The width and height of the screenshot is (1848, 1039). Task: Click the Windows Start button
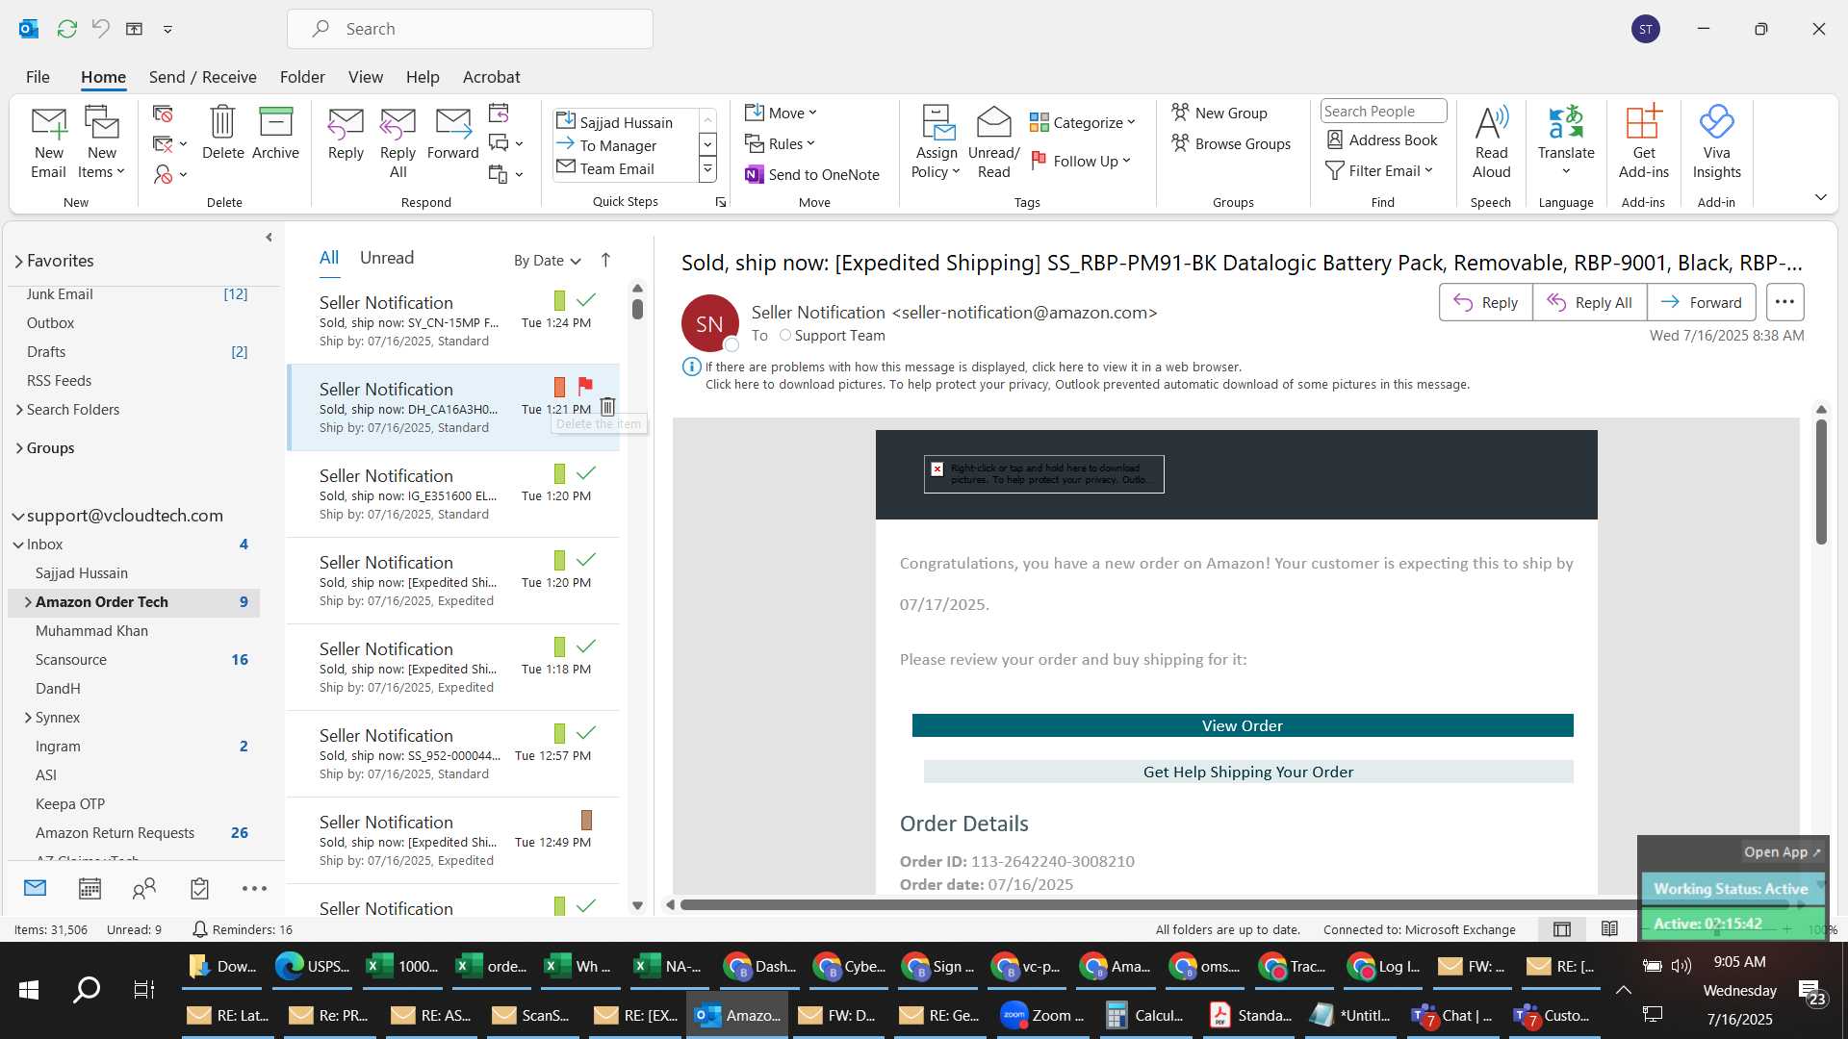(x=29, y=989)
